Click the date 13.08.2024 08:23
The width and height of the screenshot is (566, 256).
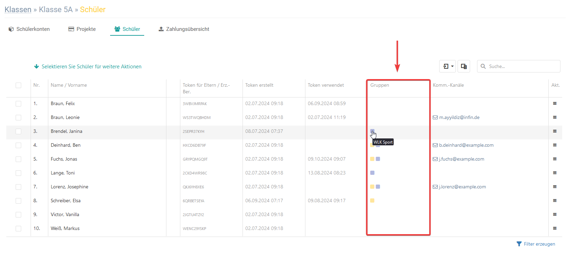coord(327,173)
